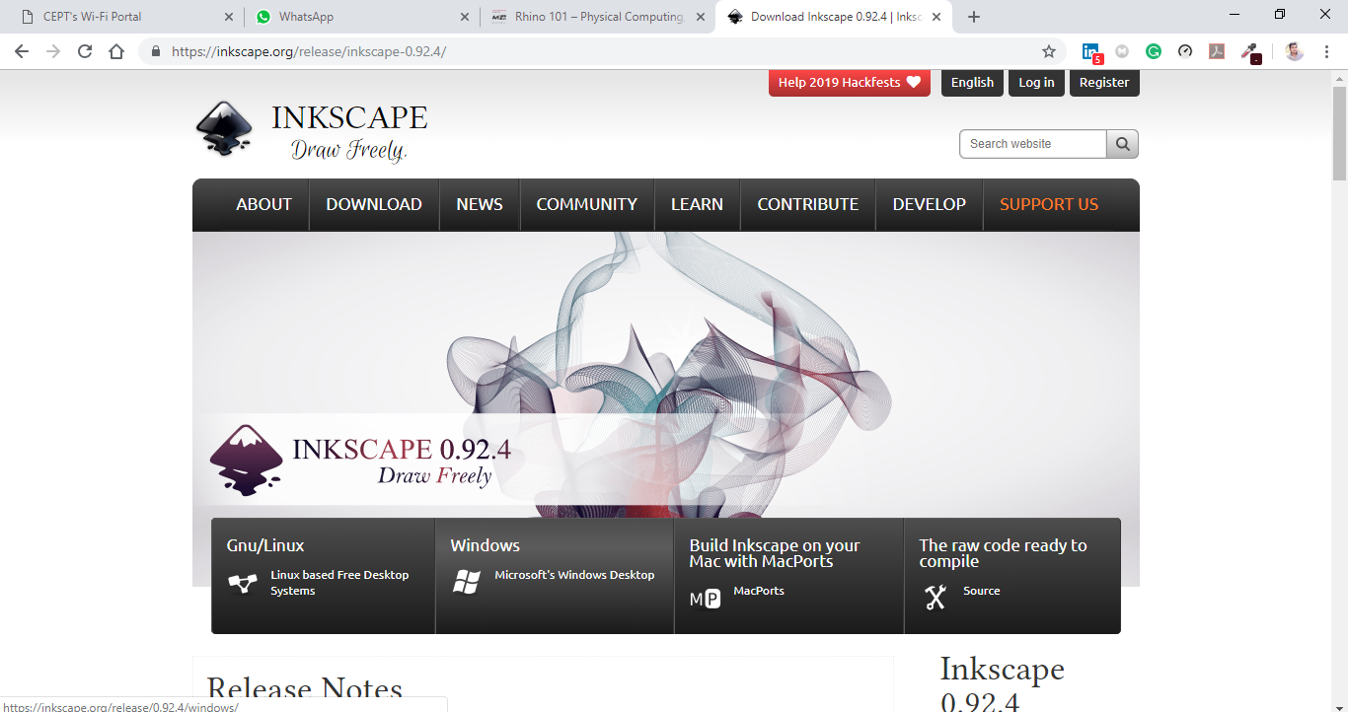Open the LEARN menu
Screen dimensions: 1348x712
(x=697, y=204)
